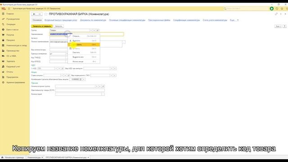
Task: Add item to favorites with the star
Action: 46,14
